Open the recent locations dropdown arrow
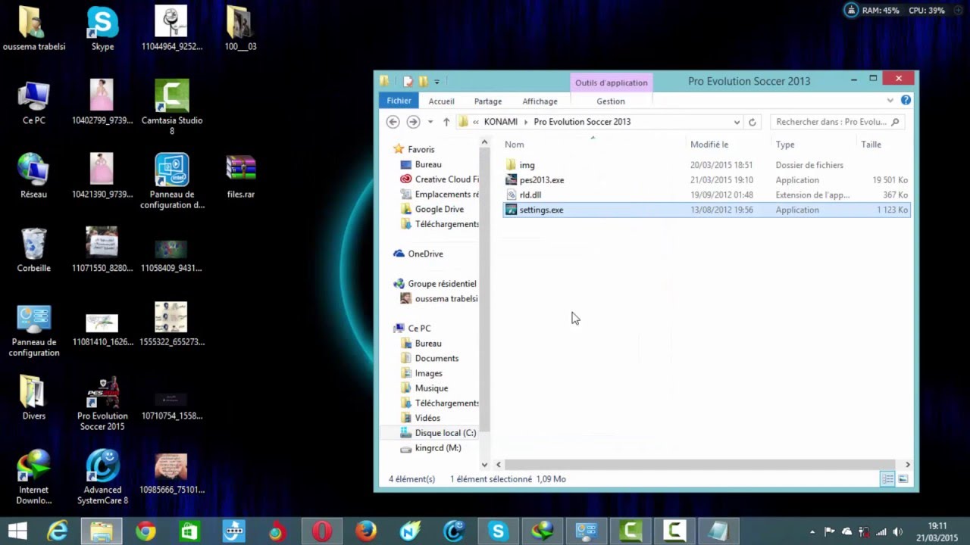 coord(430,122)
